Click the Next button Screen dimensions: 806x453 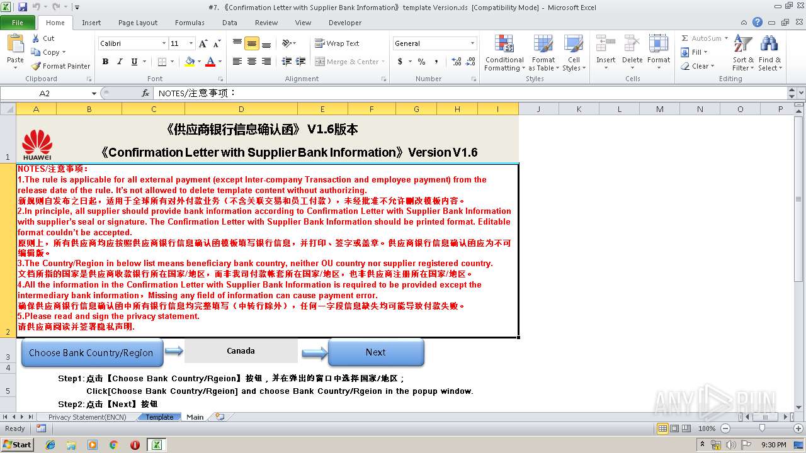[376, 352]
